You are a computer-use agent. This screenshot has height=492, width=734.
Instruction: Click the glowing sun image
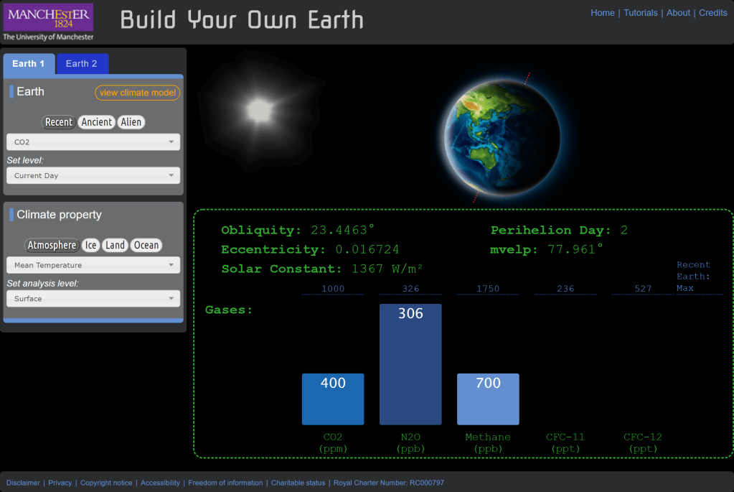tap(258, 110)
